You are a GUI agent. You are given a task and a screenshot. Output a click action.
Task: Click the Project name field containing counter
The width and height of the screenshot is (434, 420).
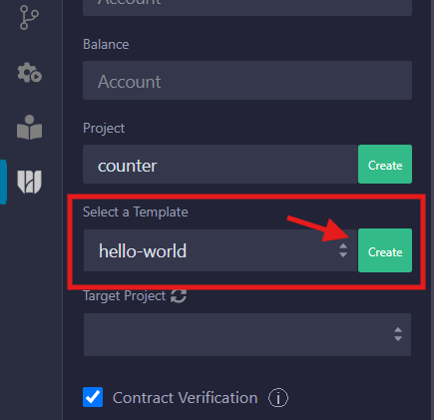point(220,164)
